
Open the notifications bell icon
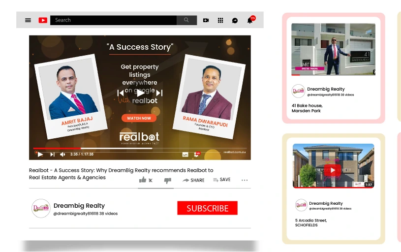[250, 21]
